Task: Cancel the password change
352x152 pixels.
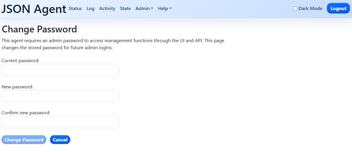Action: (60, 140)
